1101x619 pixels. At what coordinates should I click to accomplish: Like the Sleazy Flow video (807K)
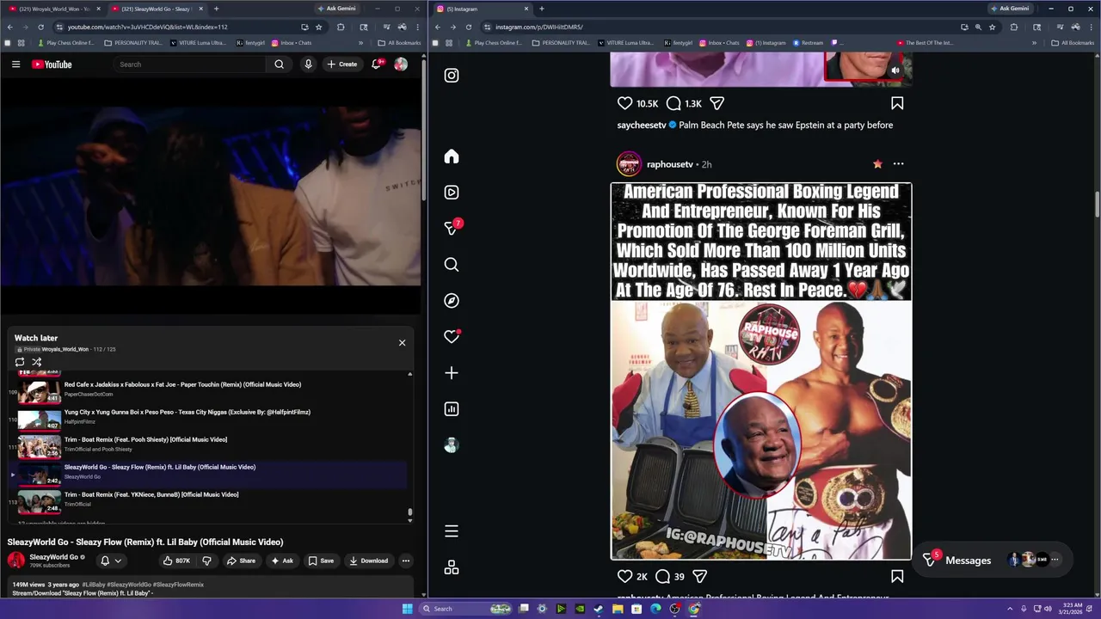coord(177,561)
